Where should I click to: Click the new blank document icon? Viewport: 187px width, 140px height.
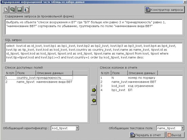click(x=6, y=9)
